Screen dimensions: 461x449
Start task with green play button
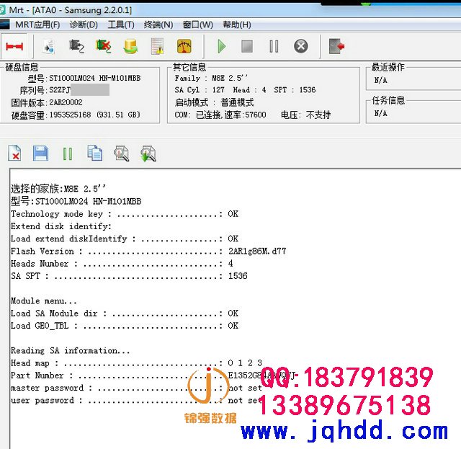click(x=222, y=47)
